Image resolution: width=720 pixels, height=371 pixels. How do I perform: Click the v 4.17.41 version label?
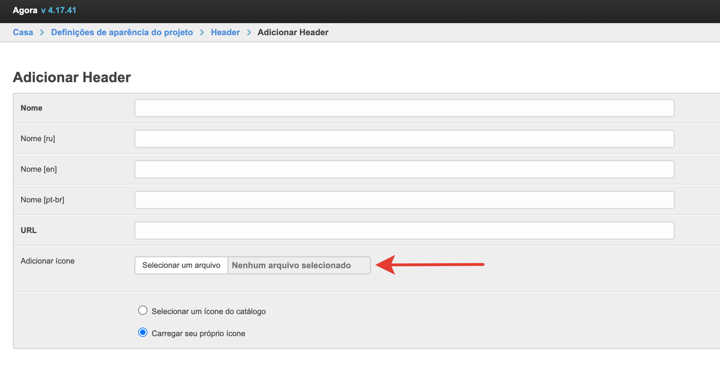point(59,10)
